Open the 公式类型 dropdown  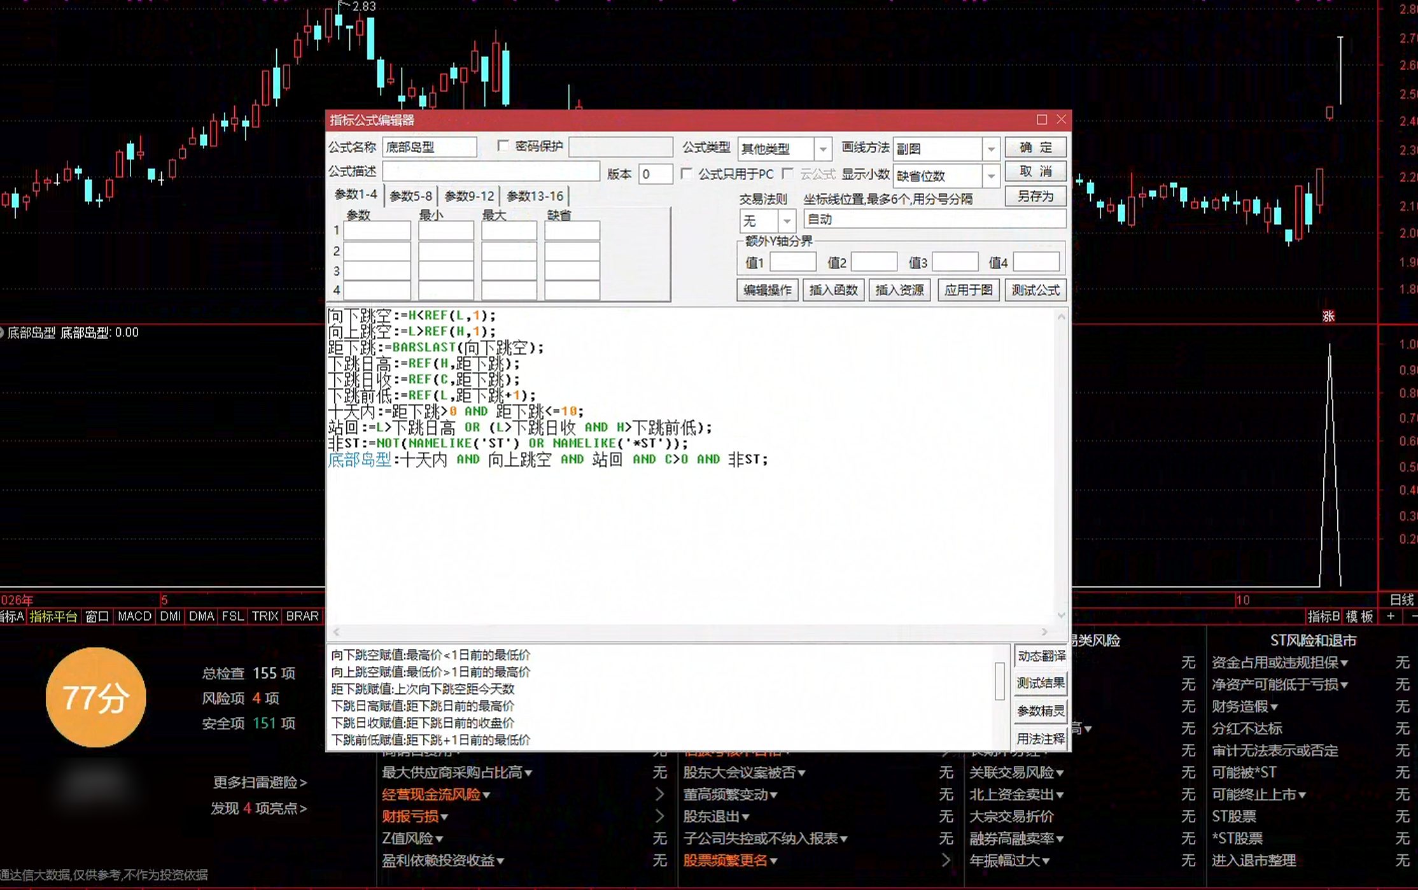822,149
